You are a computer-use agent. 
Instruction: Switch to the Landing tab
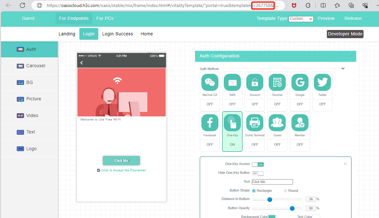tap(67, 34)
